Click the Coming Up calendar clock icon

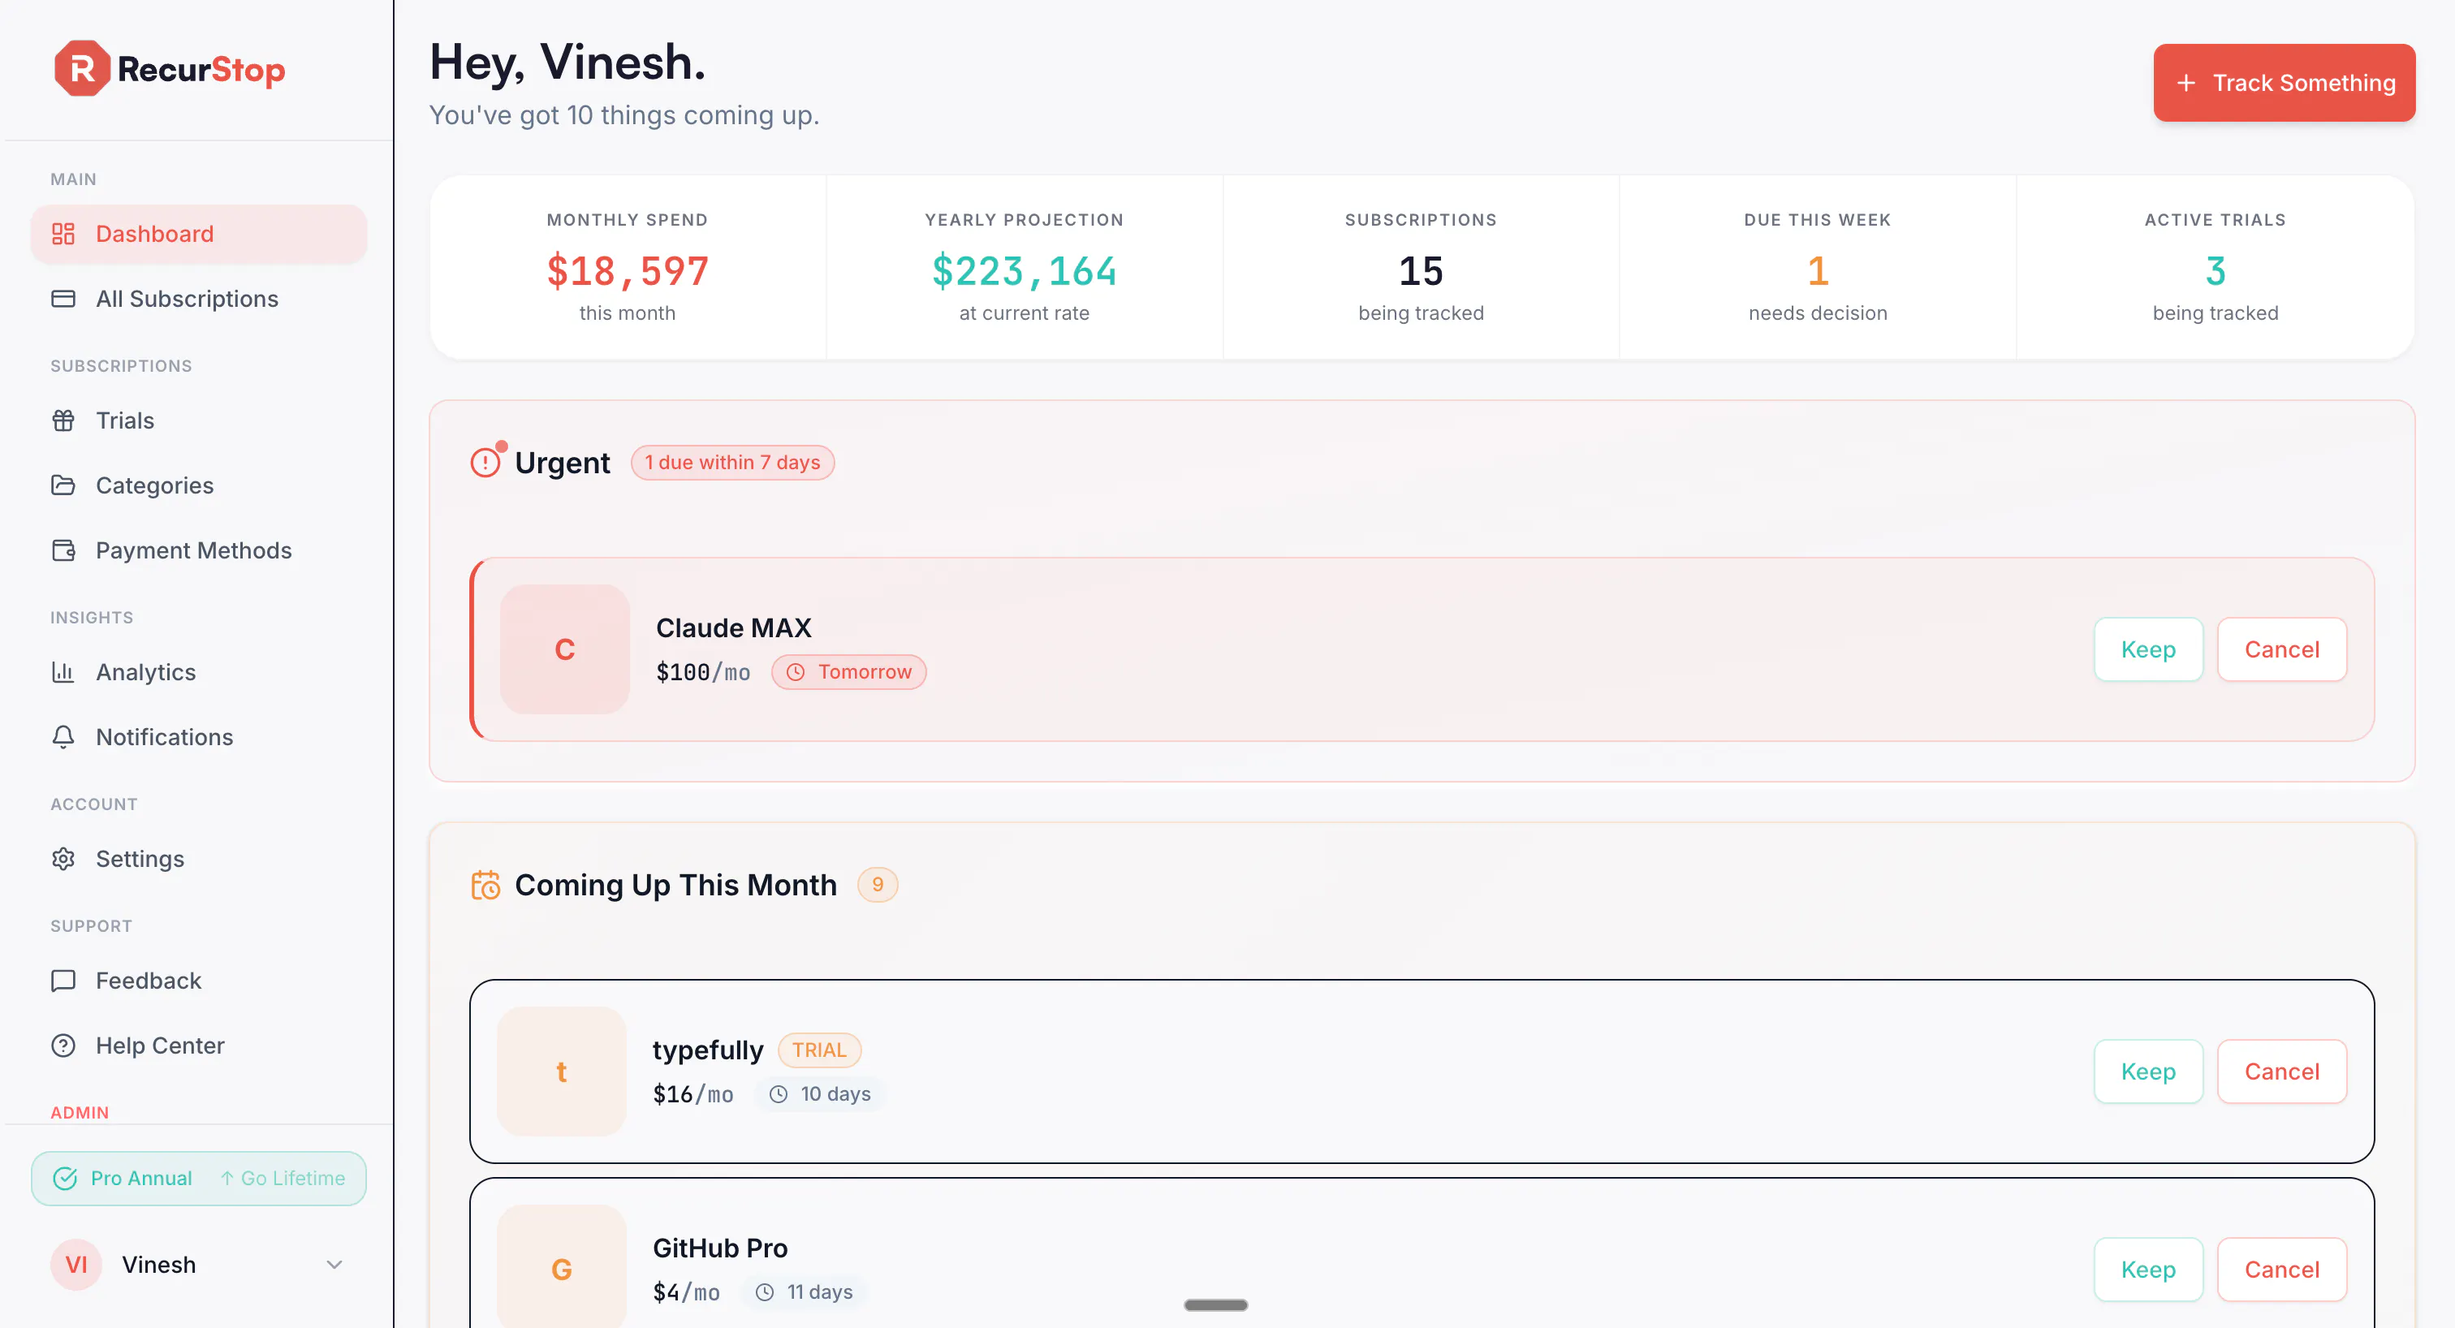click(x=485, y=885)
